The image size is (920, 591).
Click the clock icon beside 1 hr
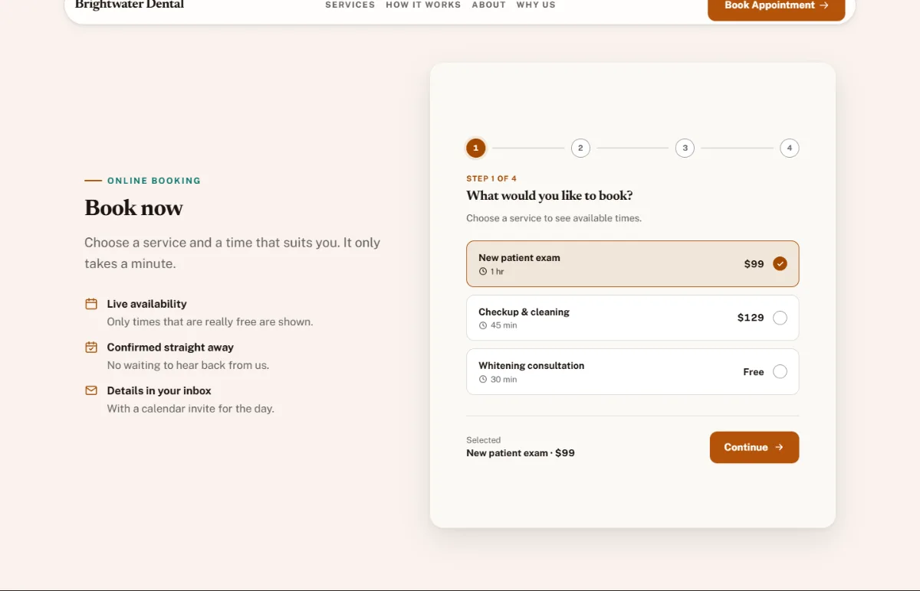coord(483,272)
